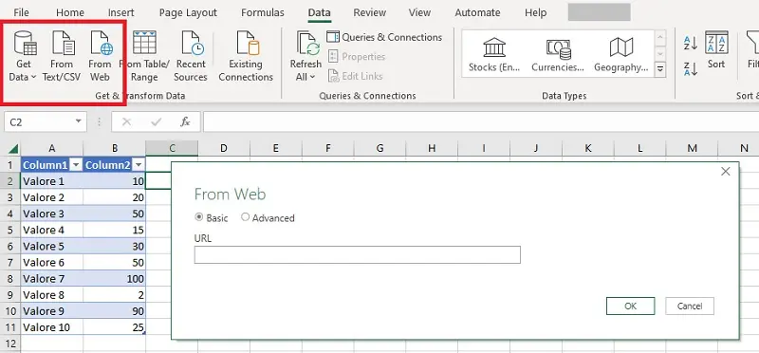Select row 5 header
The width and height of the screenshot is (759, 353).
click(10, 230)
